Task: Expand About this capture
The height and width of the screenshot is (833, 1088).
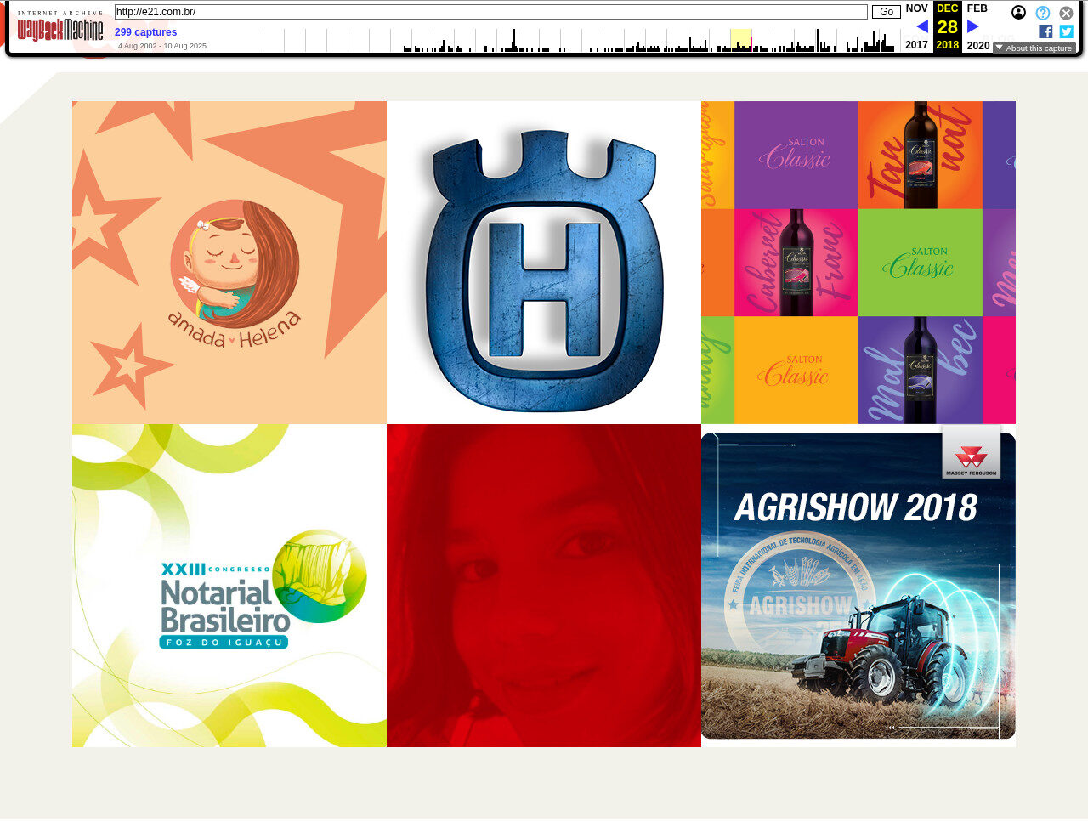Action: (1034, 48)
